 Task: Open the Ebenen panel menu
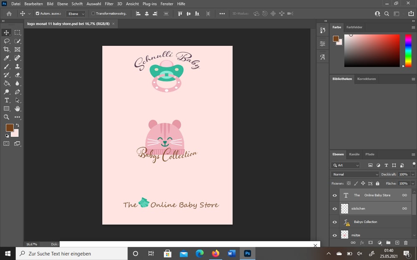click(x=413, y=154)
